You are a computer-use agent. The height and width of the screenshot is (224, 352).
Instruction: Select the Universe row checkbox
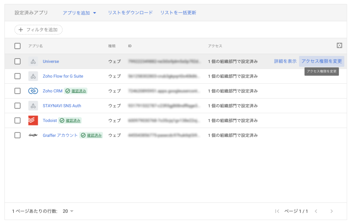point(17,61)
